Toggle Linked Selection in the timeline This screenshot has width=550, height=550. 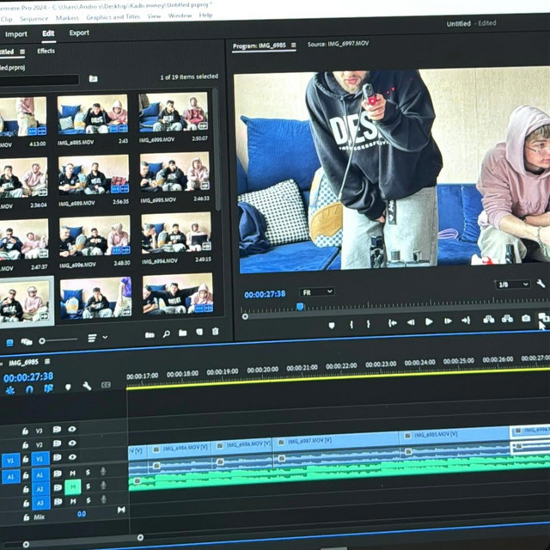click(x=48, y=388)
